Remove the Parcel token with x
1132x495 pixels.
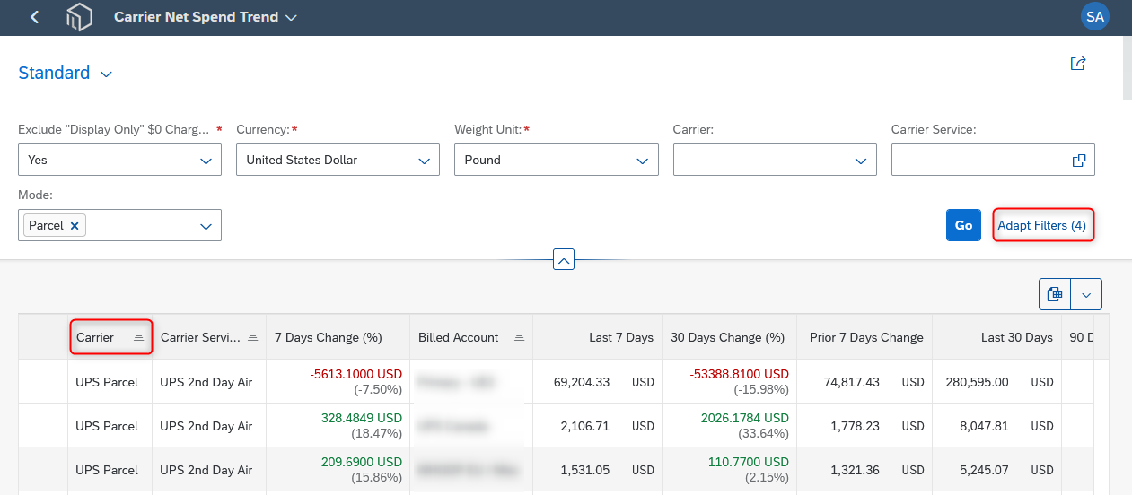75,226
